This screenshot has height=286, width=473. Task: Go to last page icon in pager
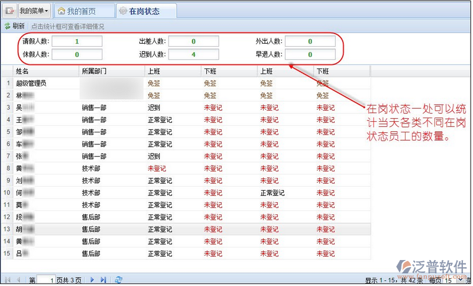103,280
